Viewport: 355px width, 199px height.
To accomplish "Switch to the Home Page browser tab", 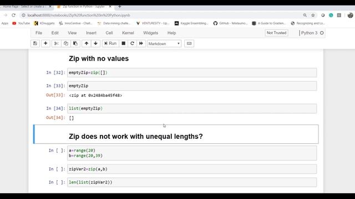I will [24, 7].
